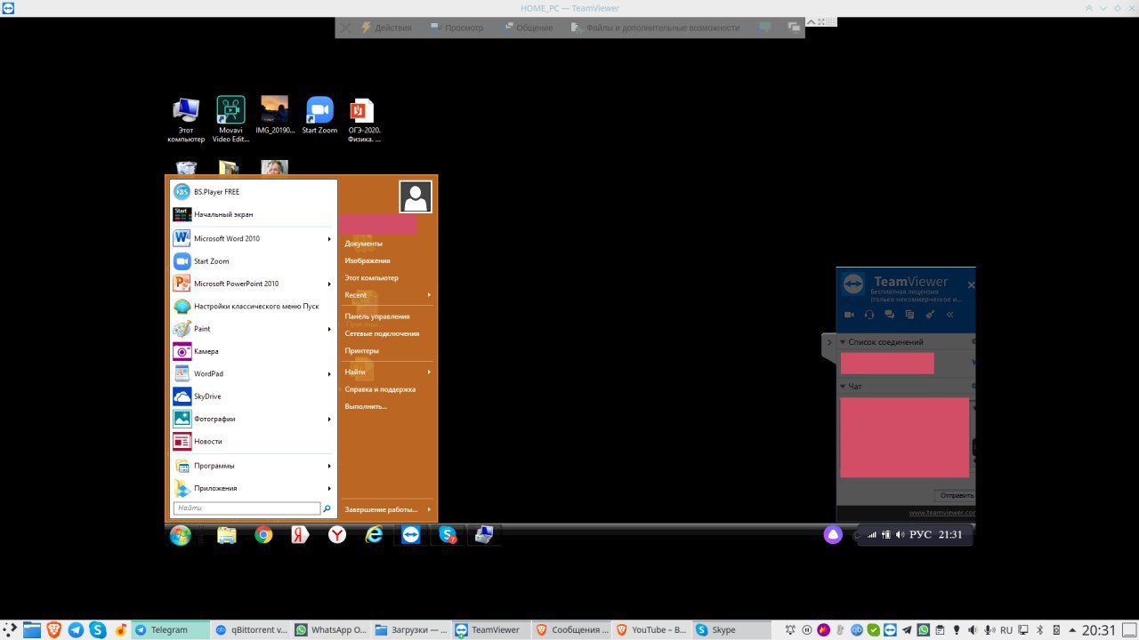Switch remote РУС input language

click(x=920, y=535)
